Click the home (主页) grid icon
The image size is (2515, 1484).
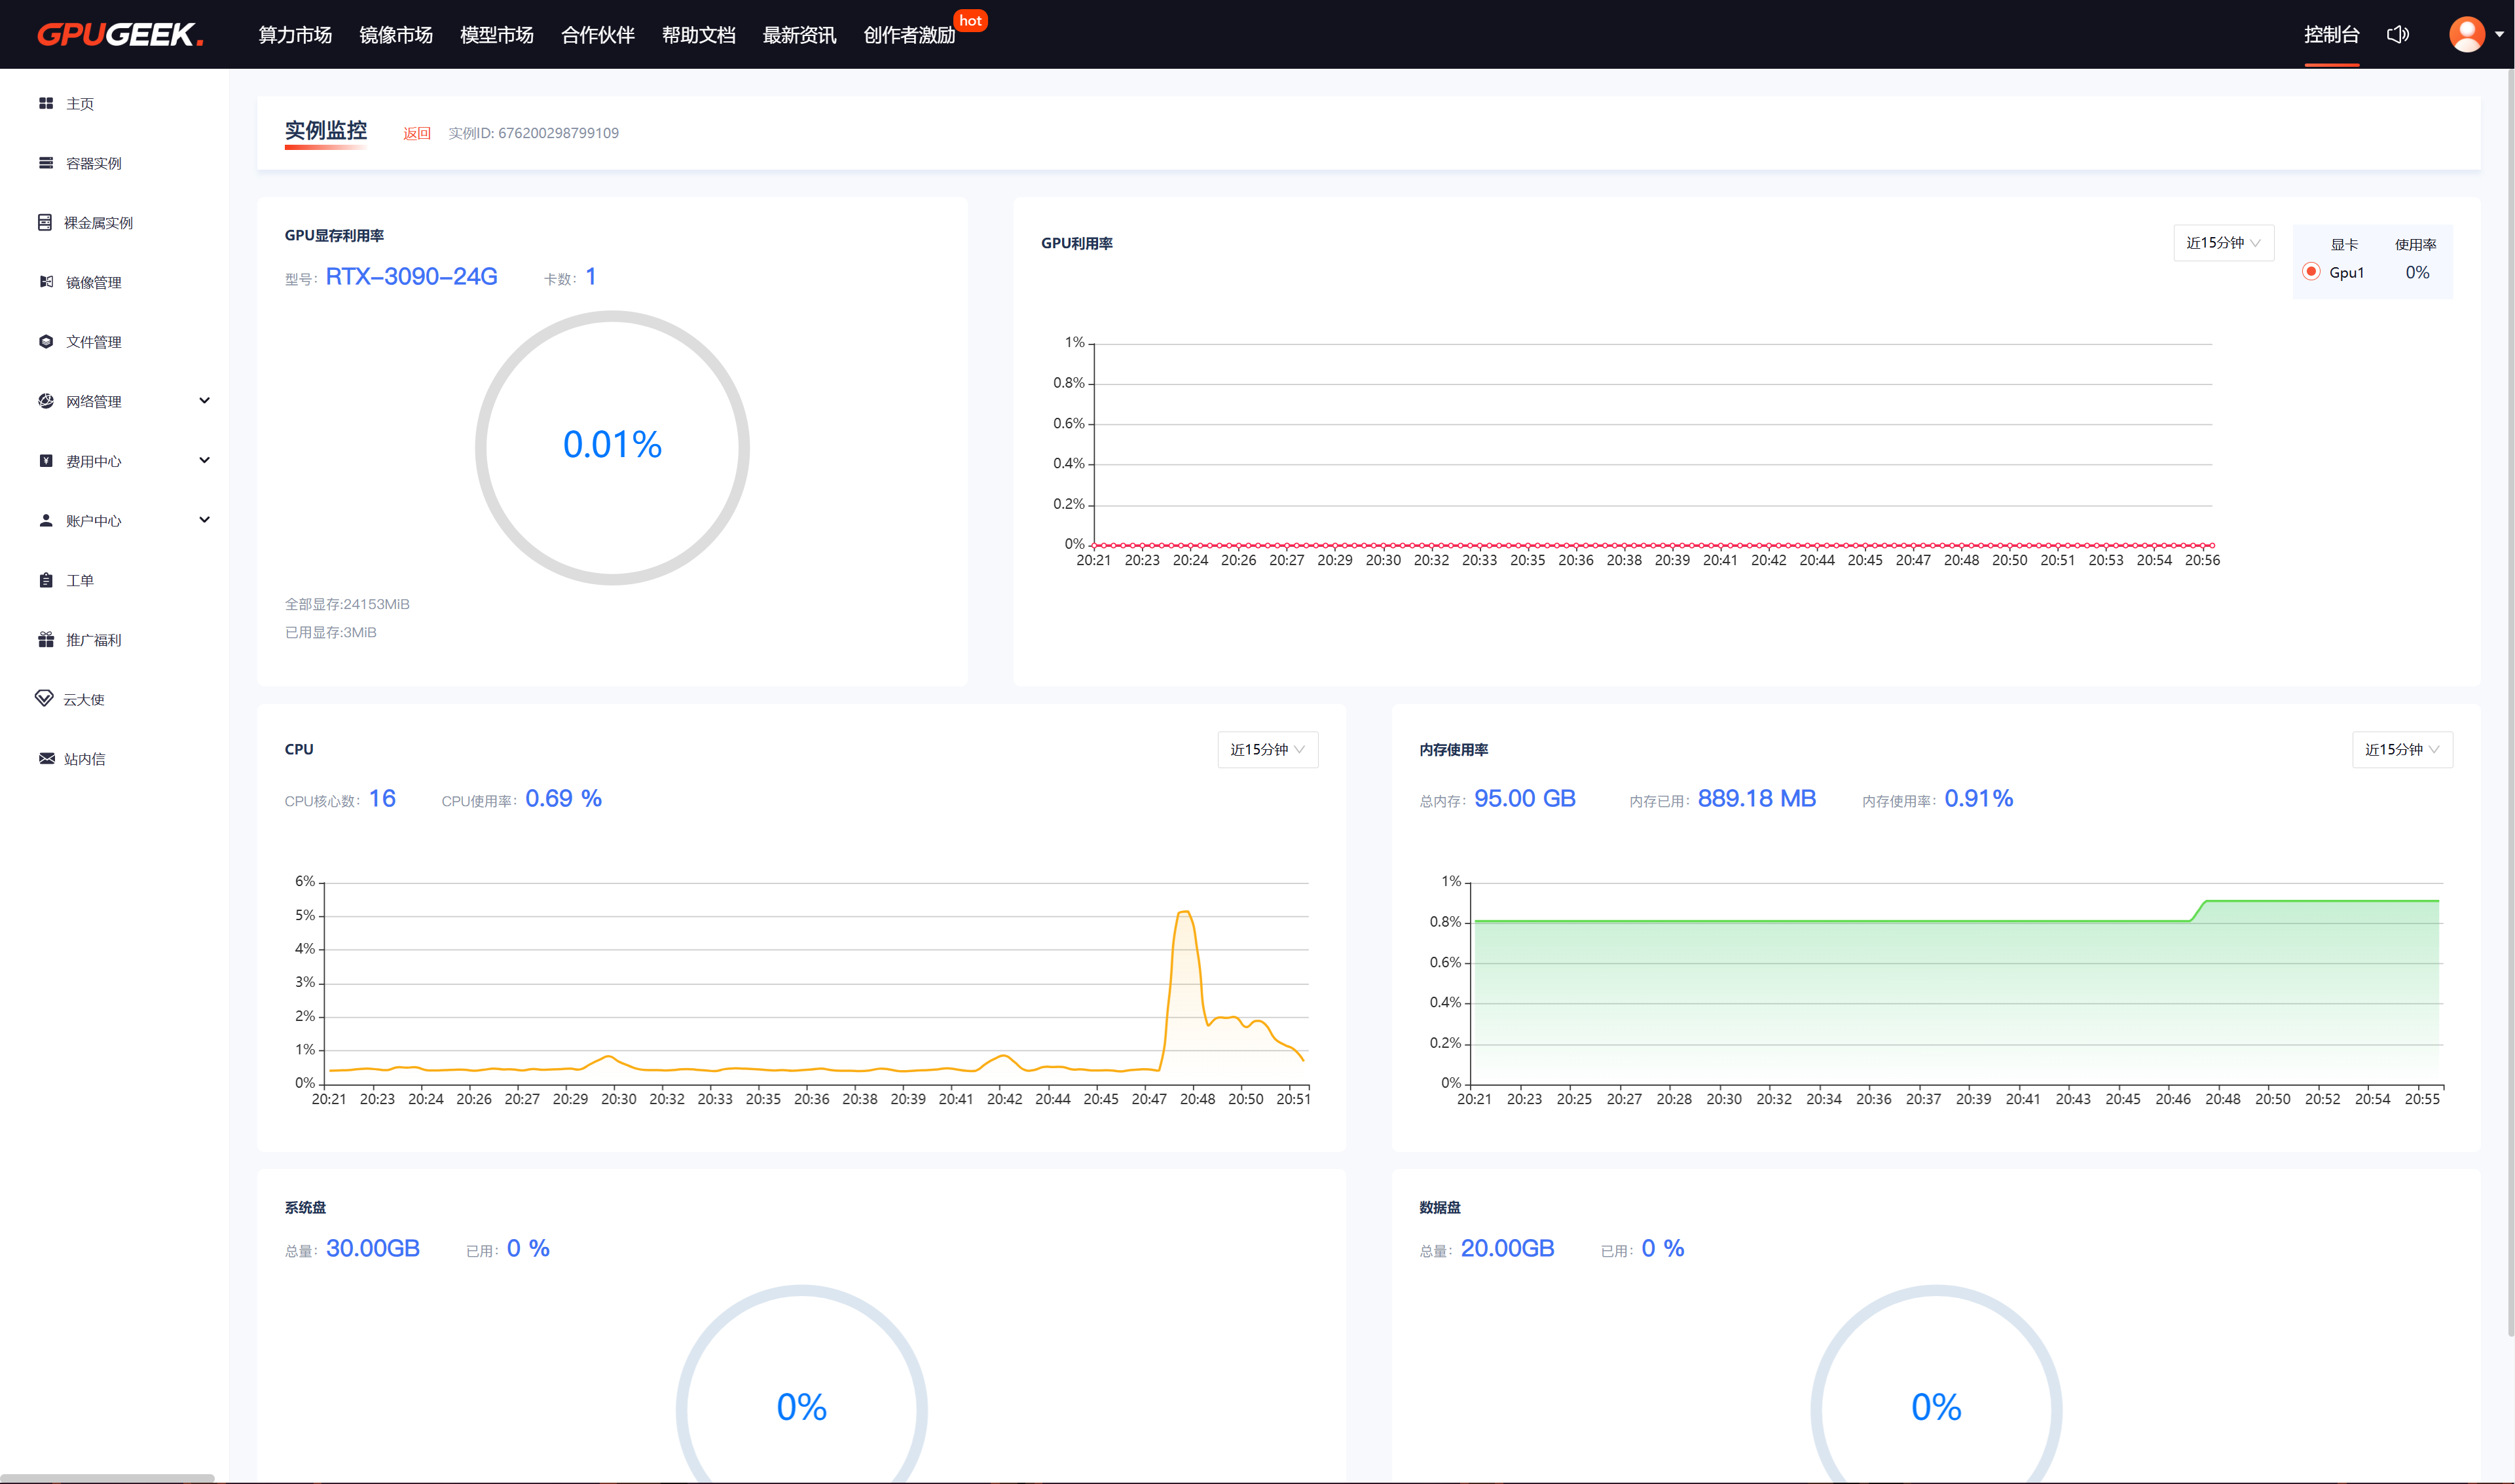click(x=46, y=103)
